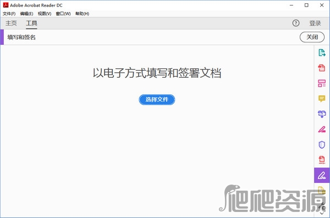Open the yellow Comment speech bubble tool
The width and height of the screenshot is (330, 218).
(x=322, y=99)
